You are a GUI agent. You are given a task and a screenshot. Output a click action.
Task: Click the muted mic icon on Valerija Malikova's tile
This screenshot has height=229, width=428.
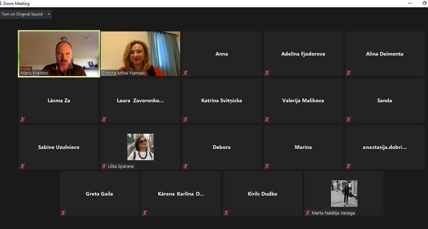pos(267,119)
